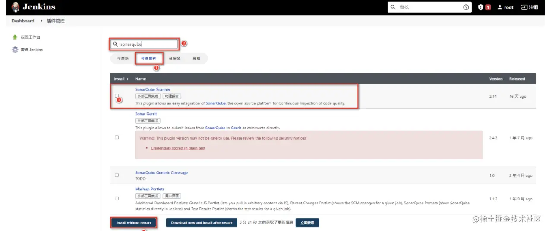
Task: Click 外部工具集成 tag under Sonar Gerrit
Action: pos(148,121)
